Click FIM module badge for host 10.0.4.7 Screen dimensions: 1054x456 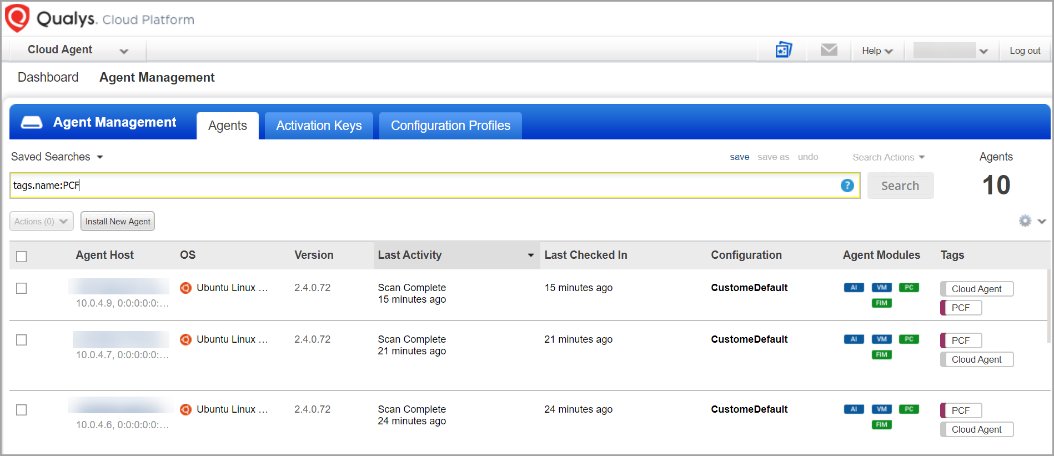click(x=881, y=355)
